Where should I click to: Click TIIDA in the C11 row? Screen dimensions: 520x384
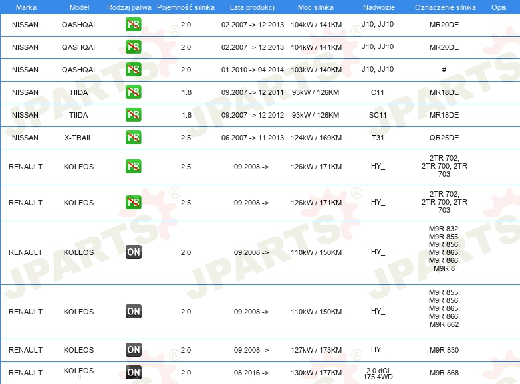point(78,92)
